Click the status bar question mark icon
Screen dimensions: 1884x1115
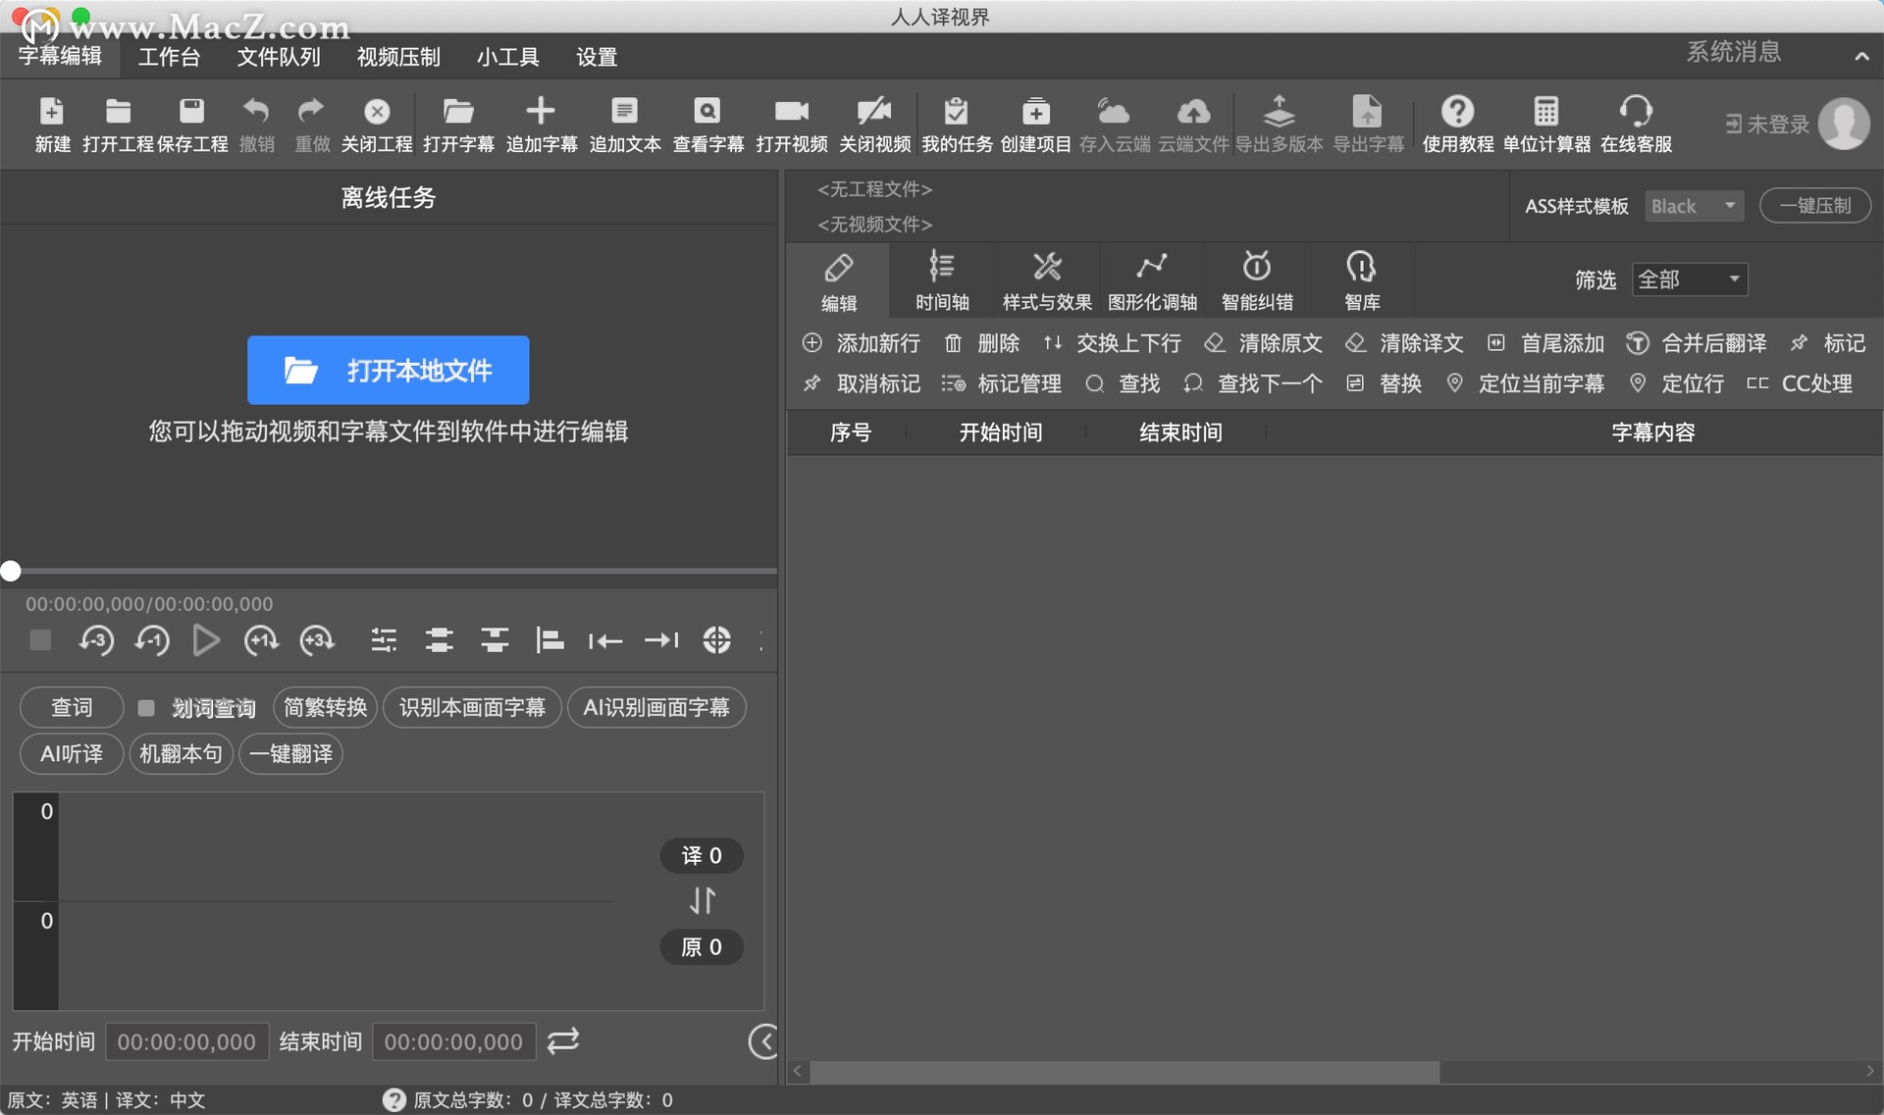[394, 1100]
